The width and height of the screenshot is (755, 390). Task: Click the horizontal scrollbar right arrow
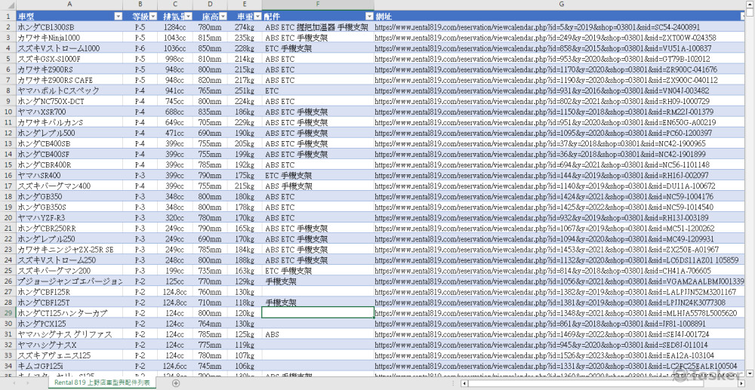pos(742,383)
